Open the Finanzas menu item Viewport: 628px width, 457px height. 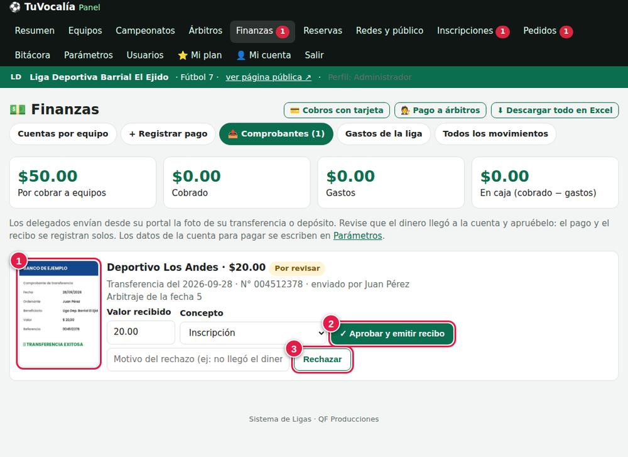click(x=263, y=31)
